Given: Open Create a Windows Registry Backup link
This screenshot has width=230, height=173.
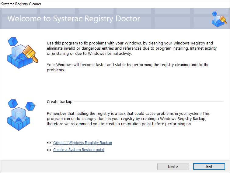Looking at the screenshot, I should click(x=82, y=143).
